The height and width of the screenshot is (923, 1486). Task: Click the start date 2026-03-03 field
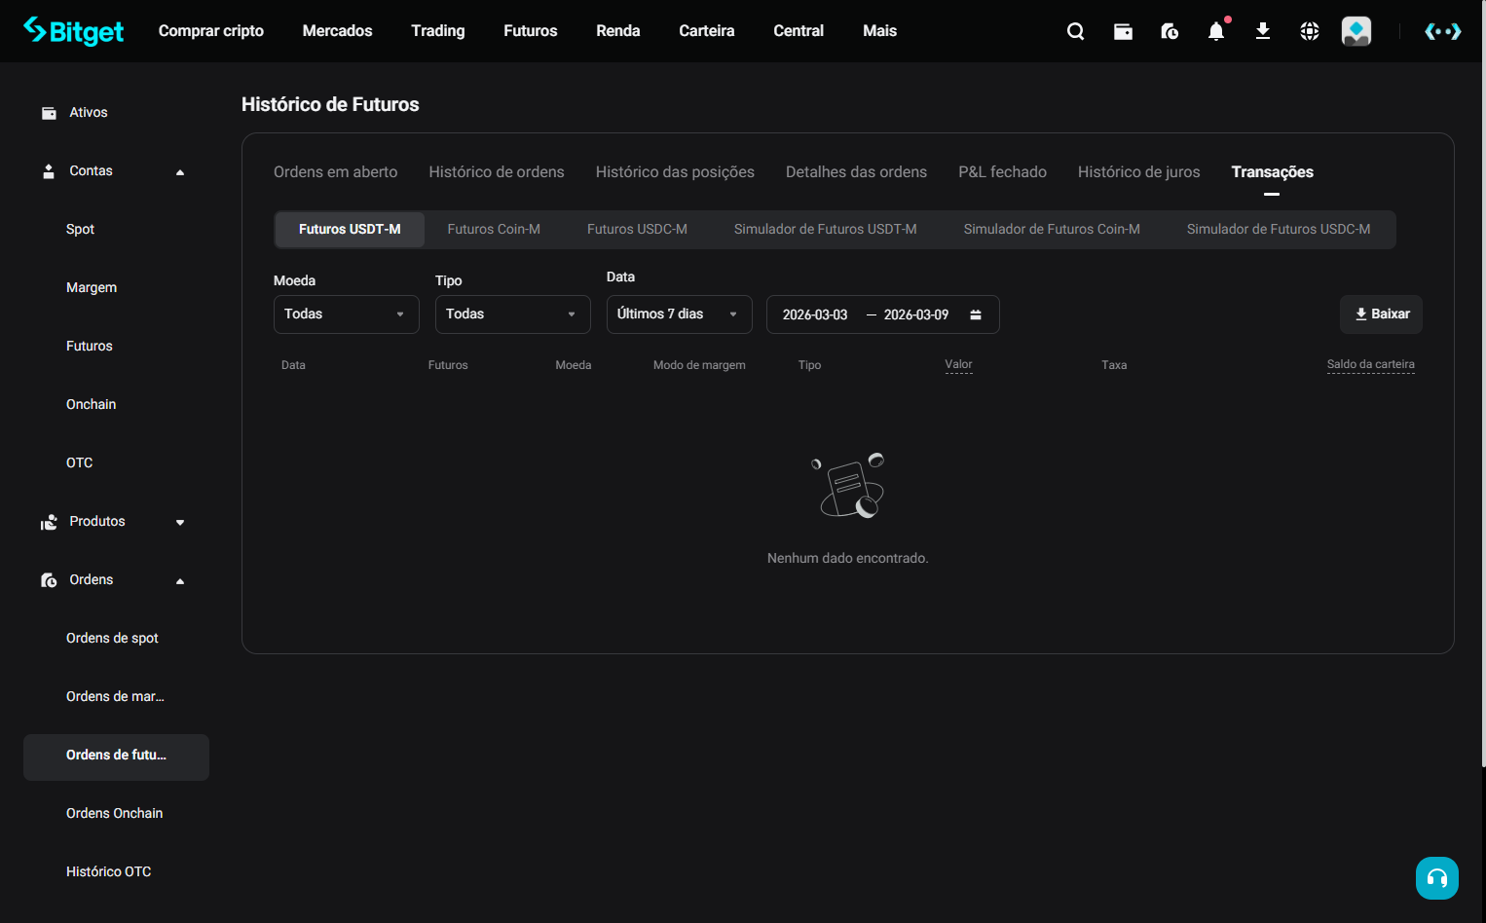tap(815, 314)
